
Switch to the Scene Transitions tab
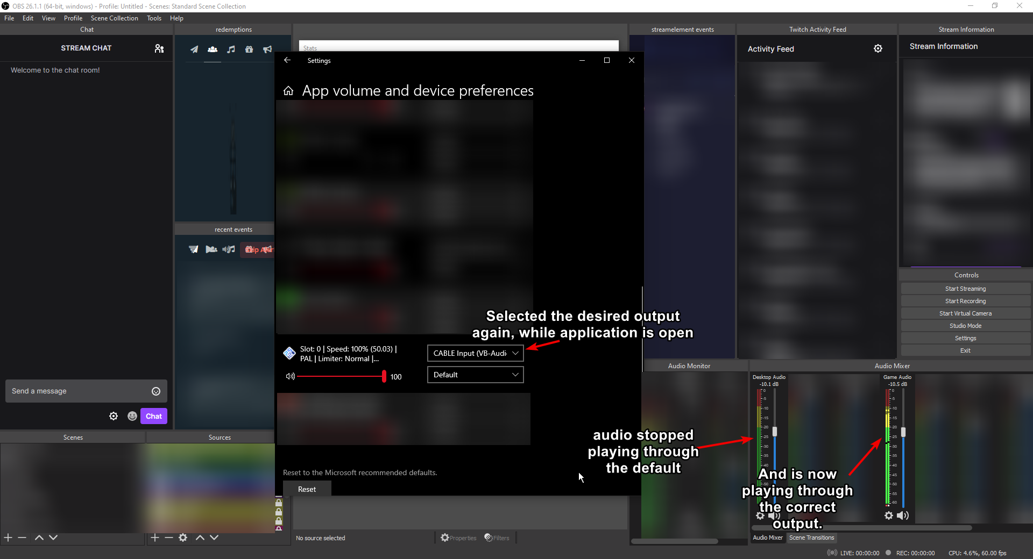[x=811, y=537]
